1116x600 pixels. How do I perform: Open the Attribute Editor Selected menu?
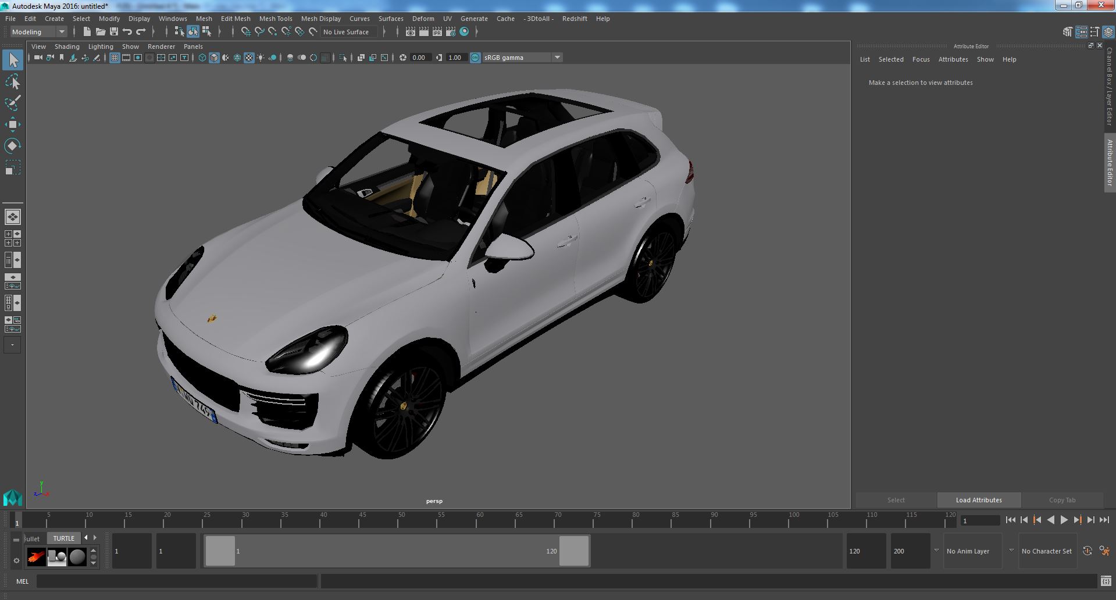click(x=891, y=59)
